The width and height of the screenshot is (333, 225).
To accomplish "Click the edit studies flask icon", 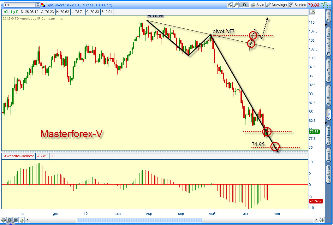I will (x=229, y=5).
